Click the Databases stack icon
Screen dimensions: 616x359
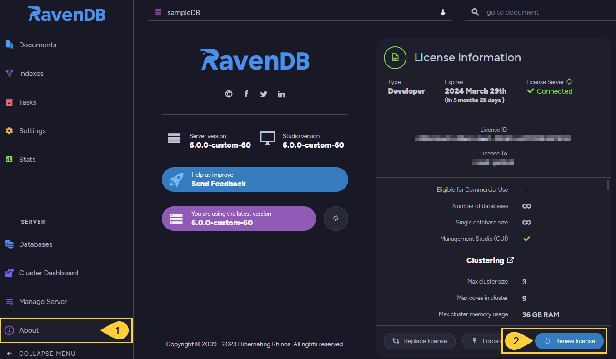click(9, 244)
